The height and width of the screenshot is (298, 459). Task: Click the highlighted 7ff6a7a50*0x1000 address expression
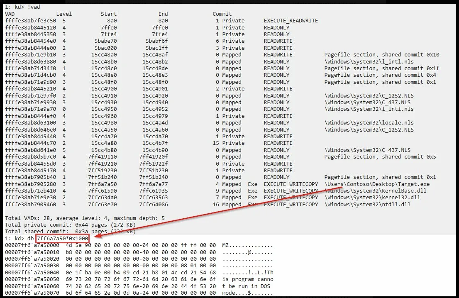click(63, 239)
